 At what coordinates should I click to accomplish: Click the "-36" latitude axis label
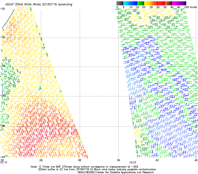(2, 95)
